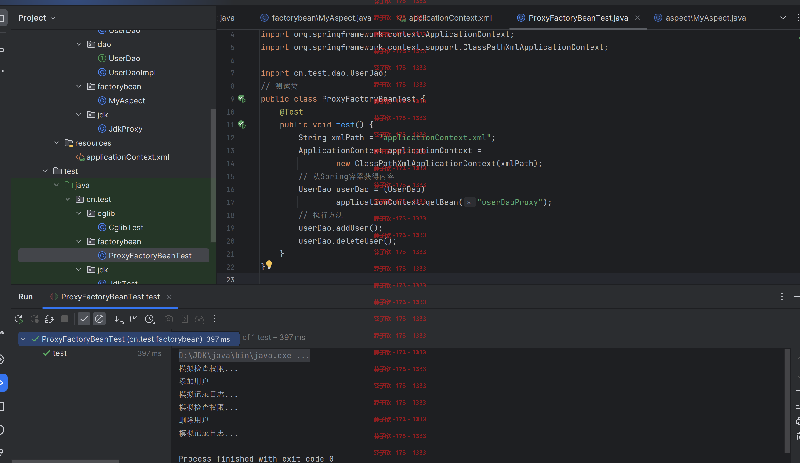The image size is (800, 463).
Task: Click the profiler gauge icon in Run toolbar
Action: pos(199,319)
